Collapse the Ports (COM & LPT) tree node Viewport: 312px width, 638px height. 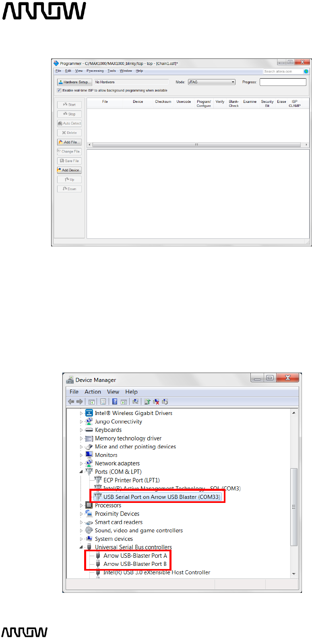click(x=81, y=472)
